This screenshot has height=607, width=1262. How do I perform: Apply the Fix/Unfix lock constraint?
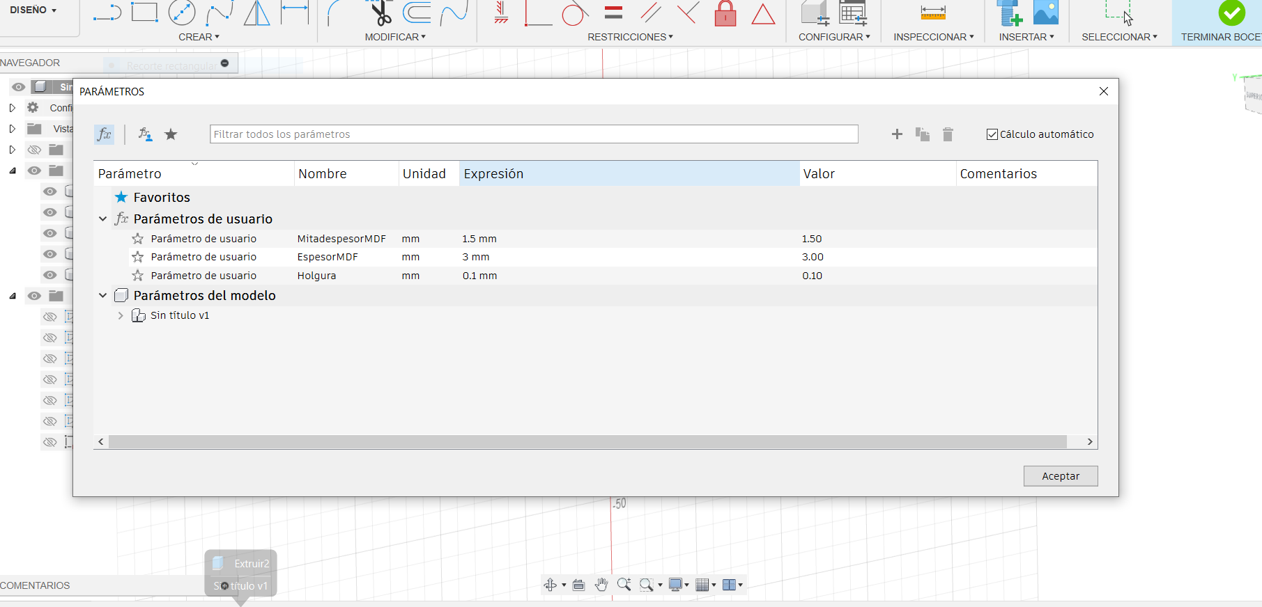[725, 13]
